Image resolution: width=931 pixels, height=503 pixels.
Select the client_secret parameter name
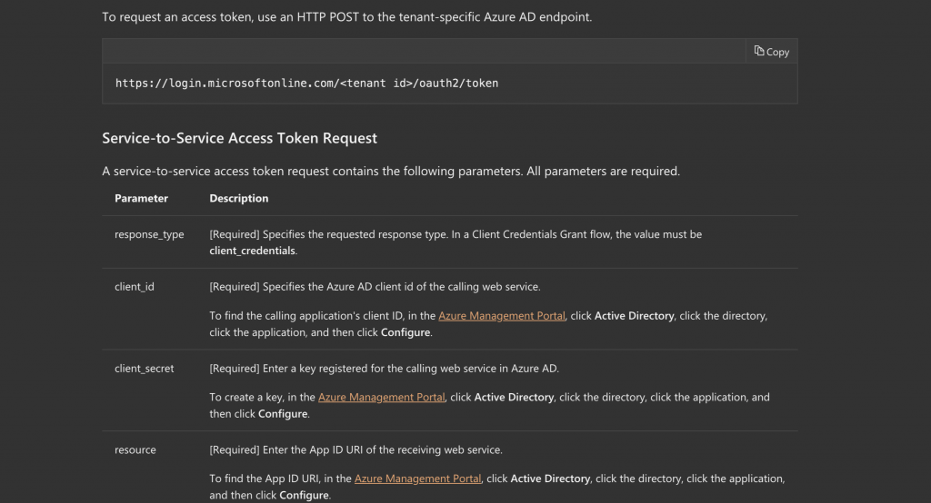point(144,369)
